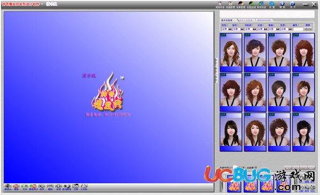Click the green file open icon
The image size is (320, 195).
pos(25,187)
